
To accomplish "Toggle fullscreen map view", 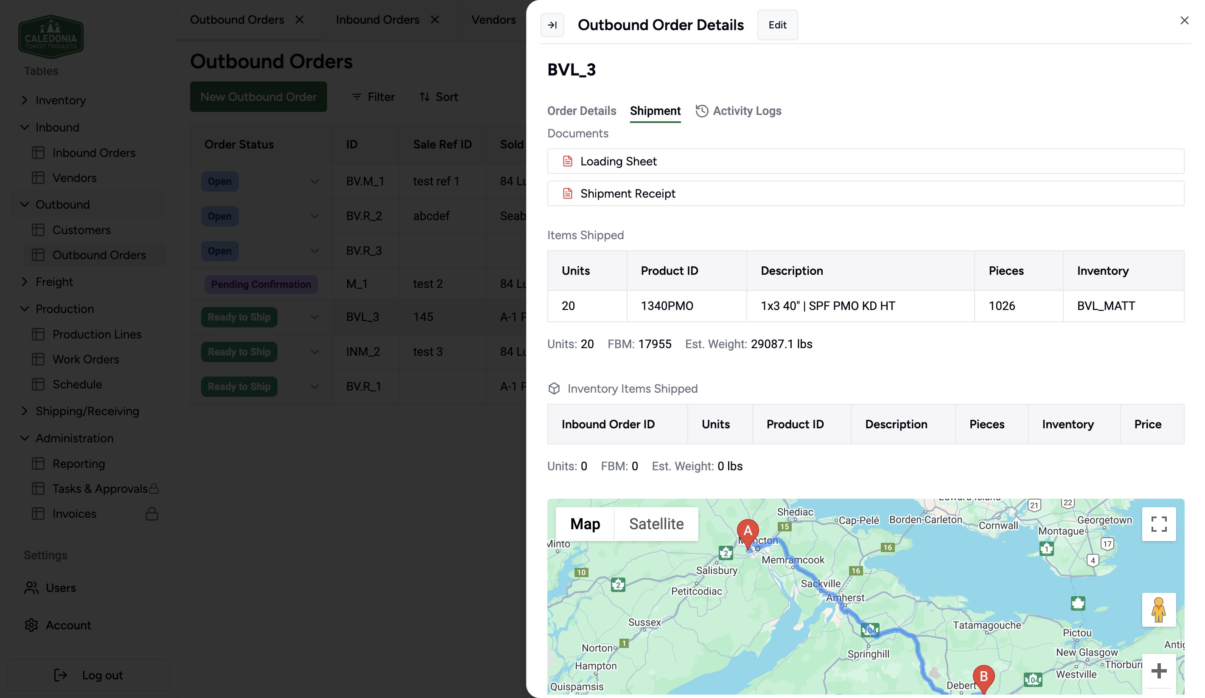I will (1158, 524).
